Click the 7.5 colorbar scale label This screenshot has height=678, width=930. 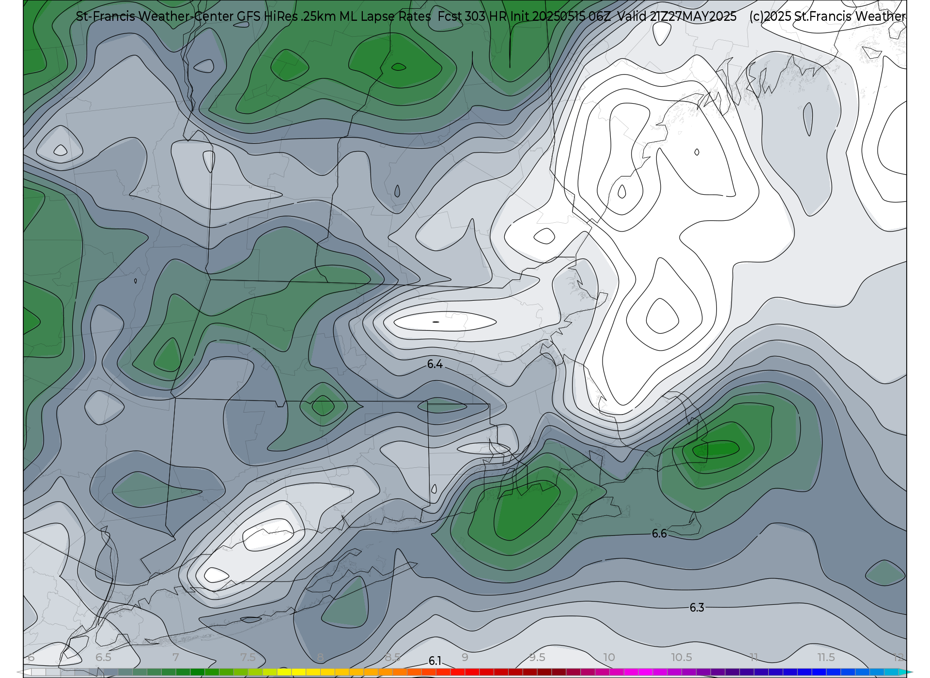(x=248, y=658)
